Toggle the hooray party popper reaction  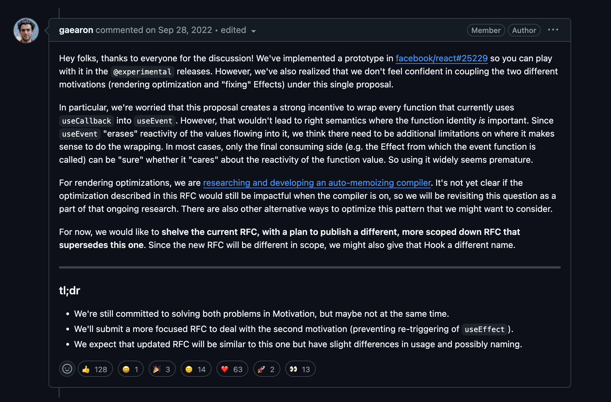point(162,369)
